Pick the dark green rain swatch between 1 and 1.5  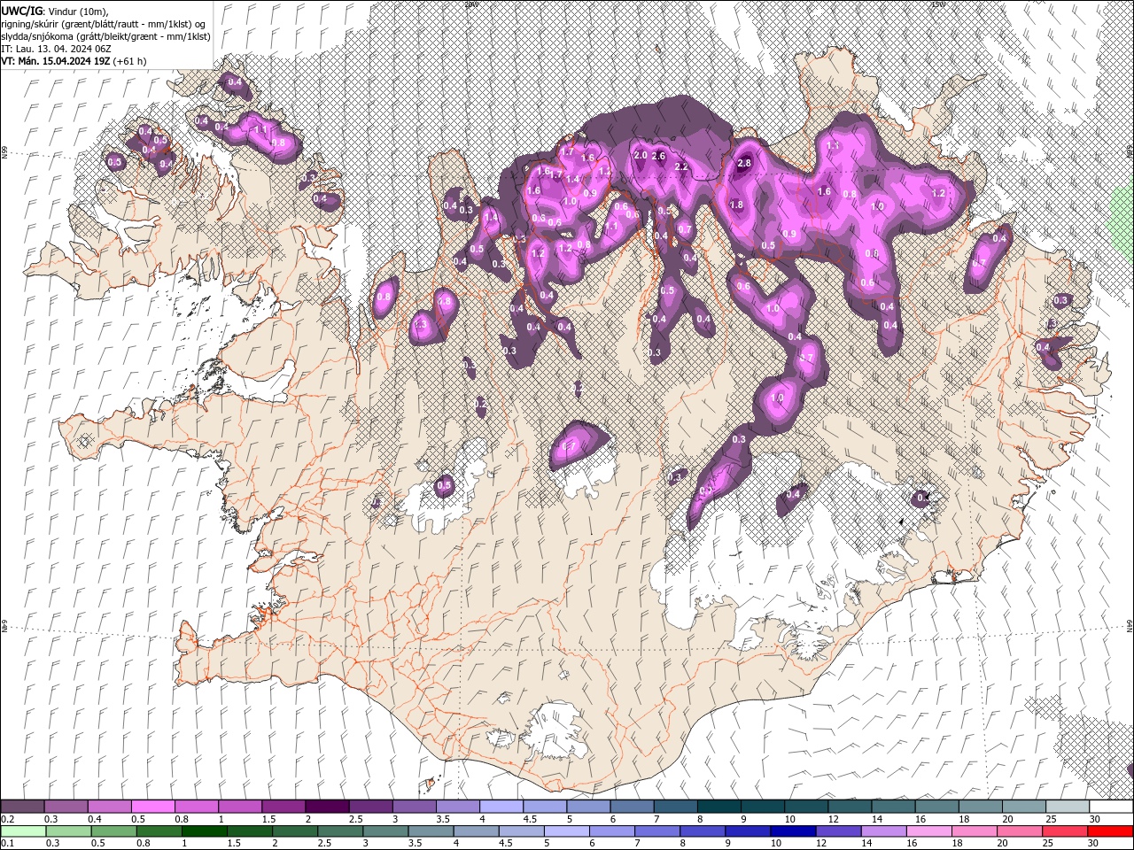click(x=206, y=831)
